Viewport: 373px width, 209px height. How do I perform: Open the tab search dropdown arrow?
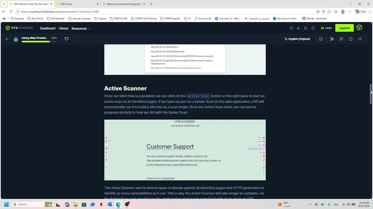(4, 4)
